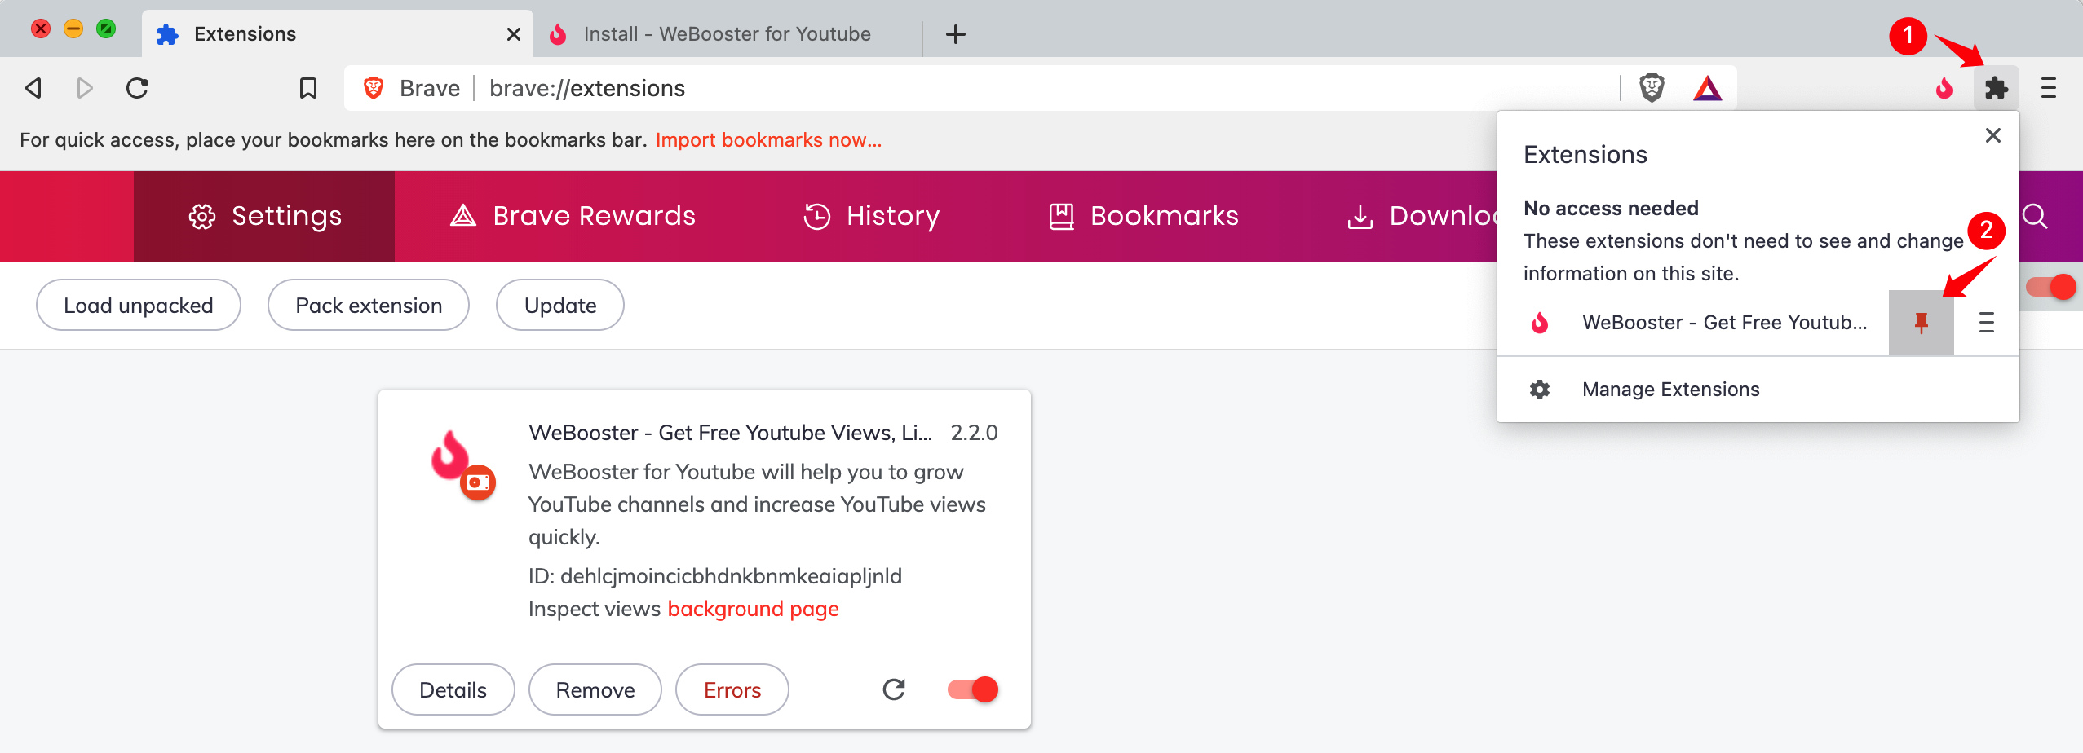Select the Extensions browser tab
The image size is (2083, 753).
(336, 34)
